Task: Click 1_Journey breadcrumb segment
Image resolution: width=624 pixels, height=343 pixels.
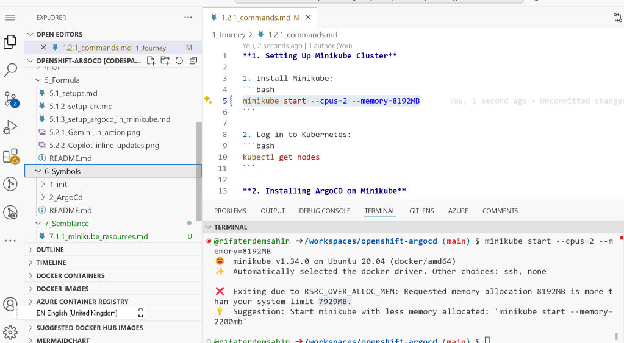Action: (228, 35)
